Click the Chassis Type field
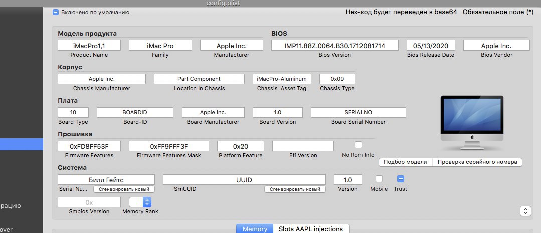 click(337, 79)
